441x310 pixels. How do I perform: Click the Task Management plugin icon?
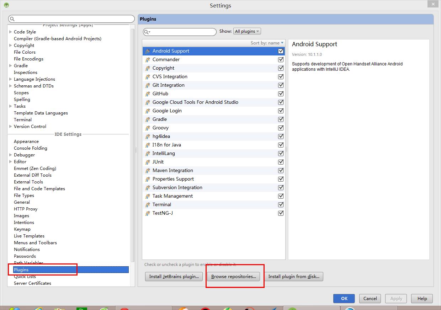[x=148, y=196]
